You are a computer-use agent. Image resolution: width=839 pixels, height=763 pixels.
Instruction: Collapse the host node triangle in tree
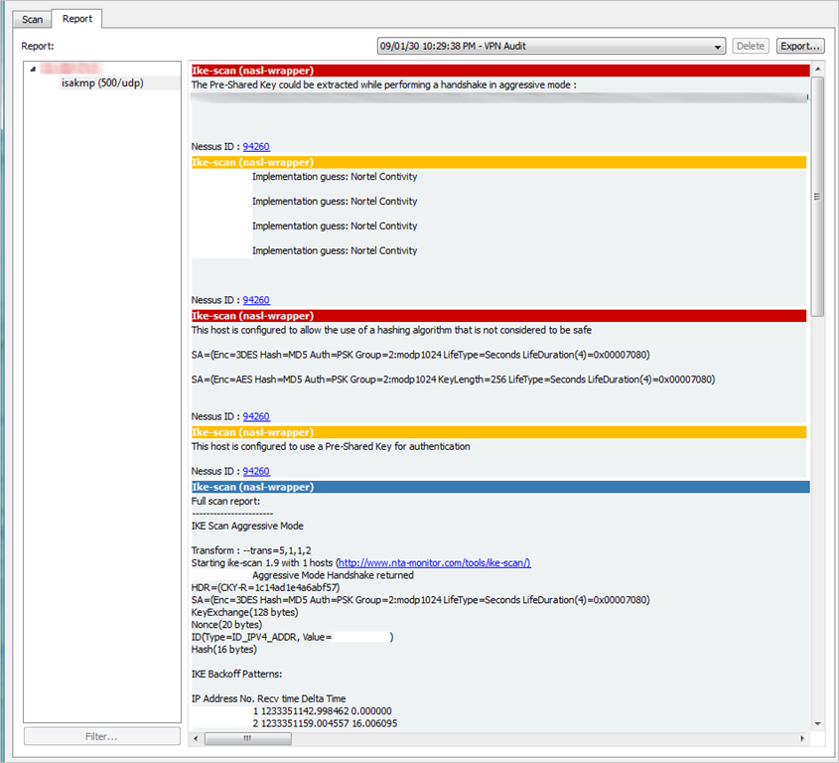point(34,69)
